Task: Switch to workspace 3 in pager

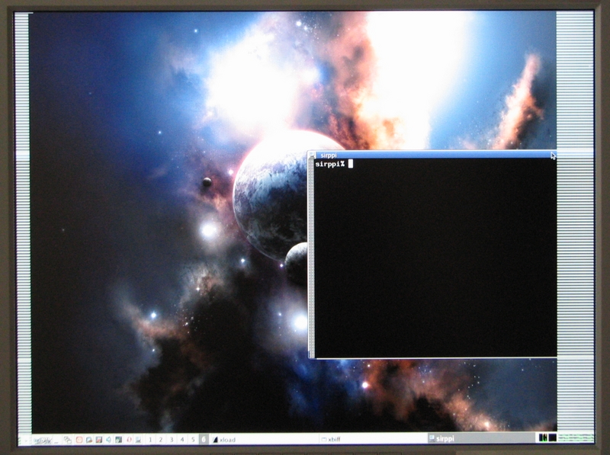Action: tap(172, 440)
